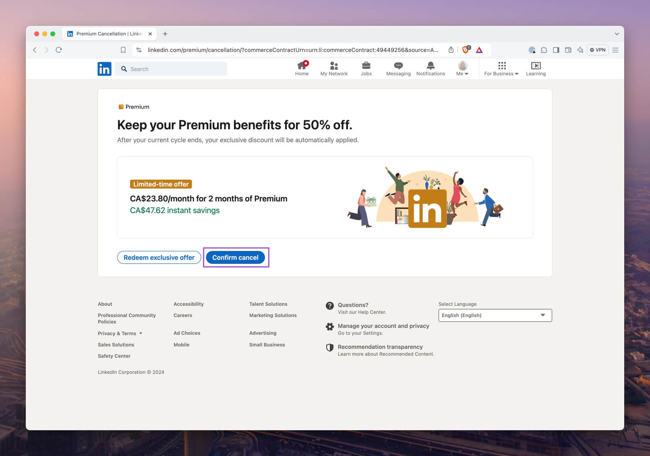Open the Notifications bell icon
The width and height of the screenshot is (650, 456).
tap(431, 68)
